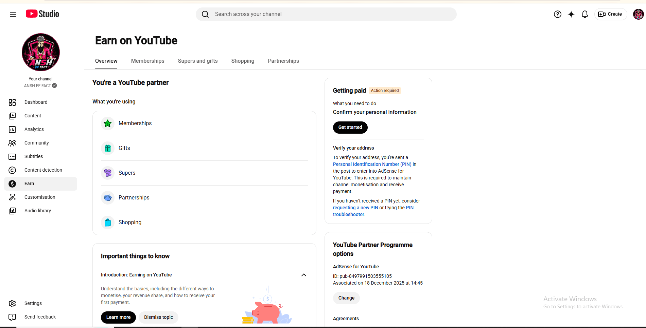Switch to the Overview tab
The width and height of the screenshot is (646, 328).
pyautogui.click(x=106, y=61)
